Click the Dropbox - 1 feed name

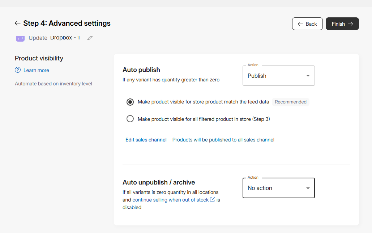(x=65, y=38)
